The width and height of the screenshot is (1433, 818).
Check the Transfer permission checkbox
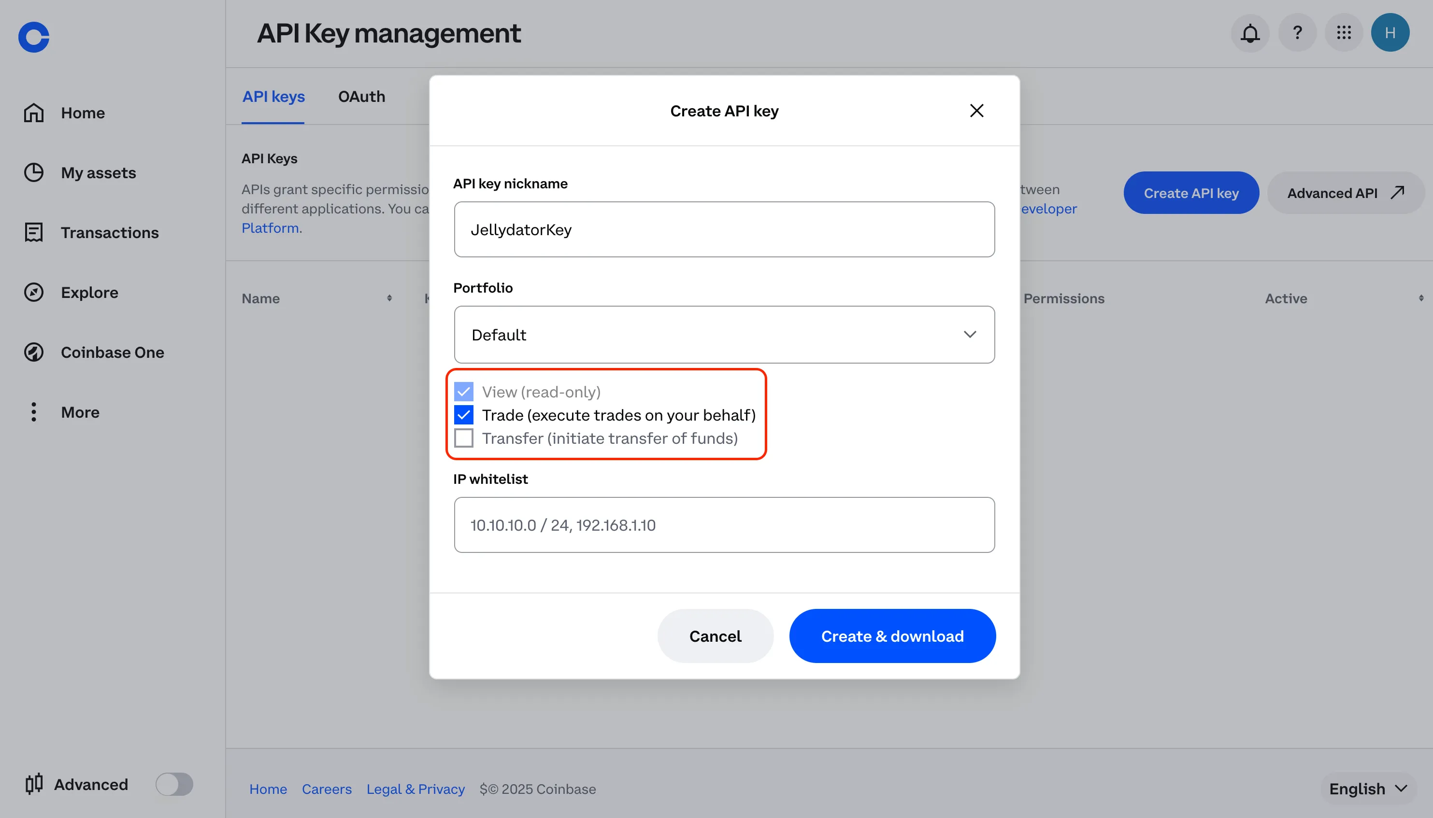[x=464, y=437]
